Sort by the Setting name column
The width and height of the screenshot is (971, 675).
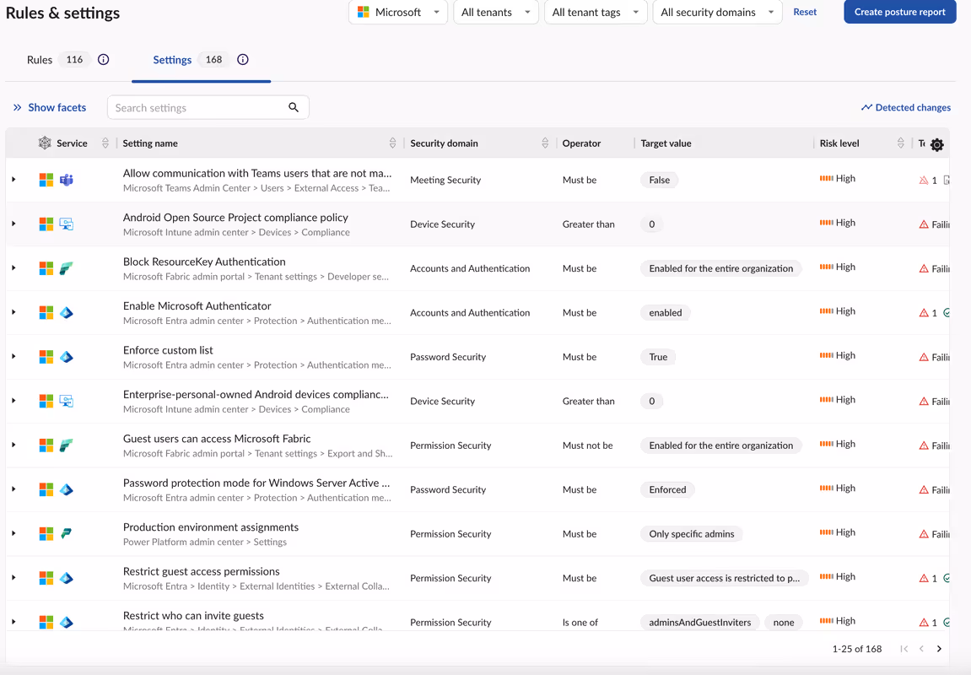(x=392, y=143)
